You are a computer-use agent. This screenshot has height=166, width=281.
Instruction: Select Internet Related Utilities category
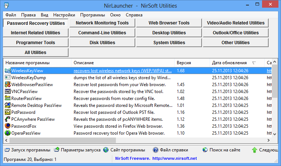(x=35, y=33)
